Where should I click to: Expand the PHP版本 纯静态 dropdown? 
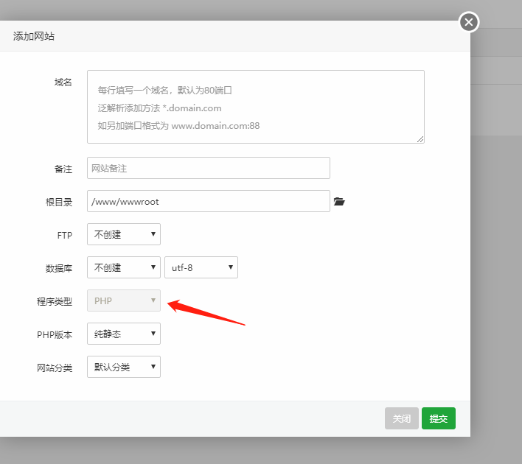tap(124, 334)
